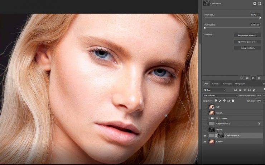Switch to the Слои tab
265x165 pixels.
(206, 84)
